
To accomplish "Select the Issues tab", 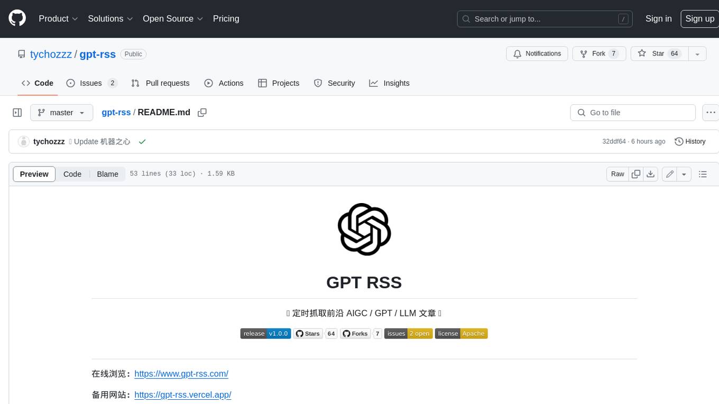I will click(91, 83).
